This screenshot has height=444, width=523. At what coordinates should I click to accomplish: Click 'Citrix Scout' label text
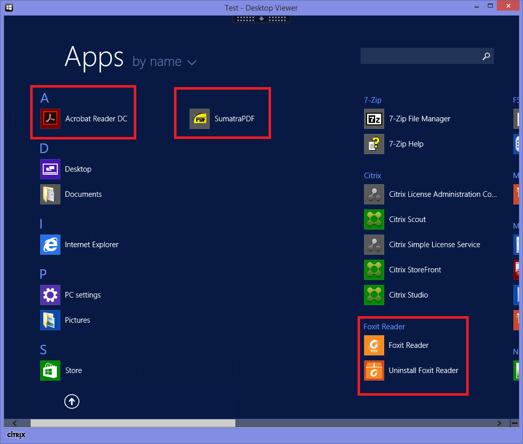click(407, 219)
